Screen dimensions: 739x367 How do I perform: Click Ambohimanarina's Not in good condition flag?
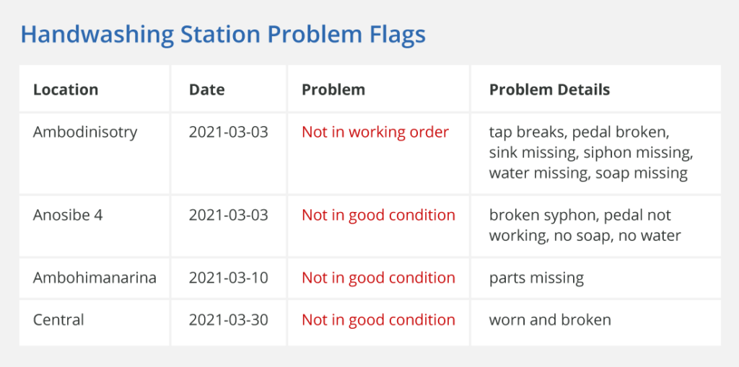click(378, 278)
